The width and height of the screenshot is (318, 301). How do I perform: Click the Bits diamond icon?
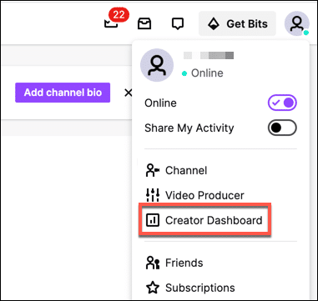pyautogui.click(x=214, y=24)
